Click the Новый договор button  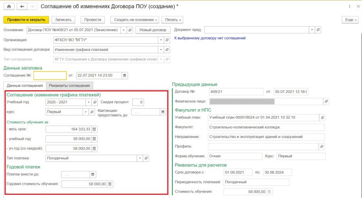(x=153, y=30)
